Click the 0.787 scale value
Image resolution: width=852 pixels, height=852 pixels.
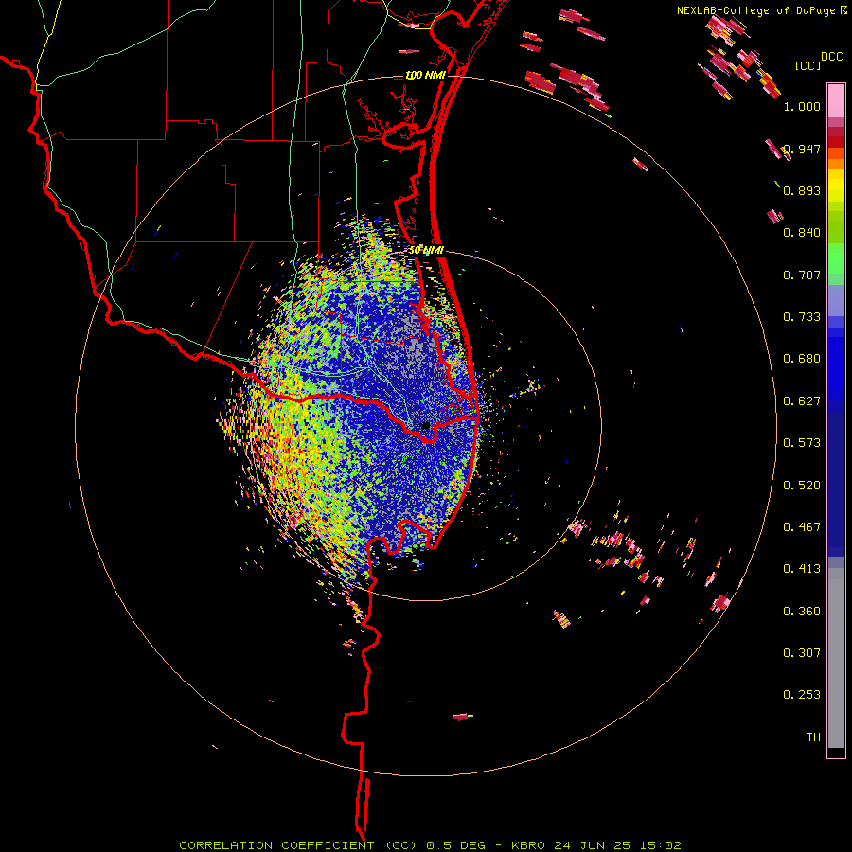coord(802,275)
